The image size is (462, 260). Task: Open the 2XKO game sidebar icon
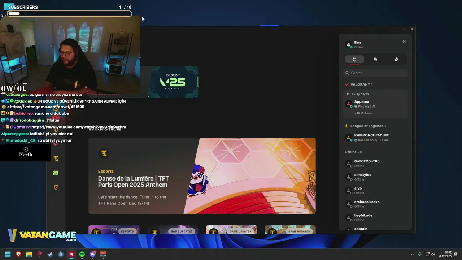coord(56,173)
